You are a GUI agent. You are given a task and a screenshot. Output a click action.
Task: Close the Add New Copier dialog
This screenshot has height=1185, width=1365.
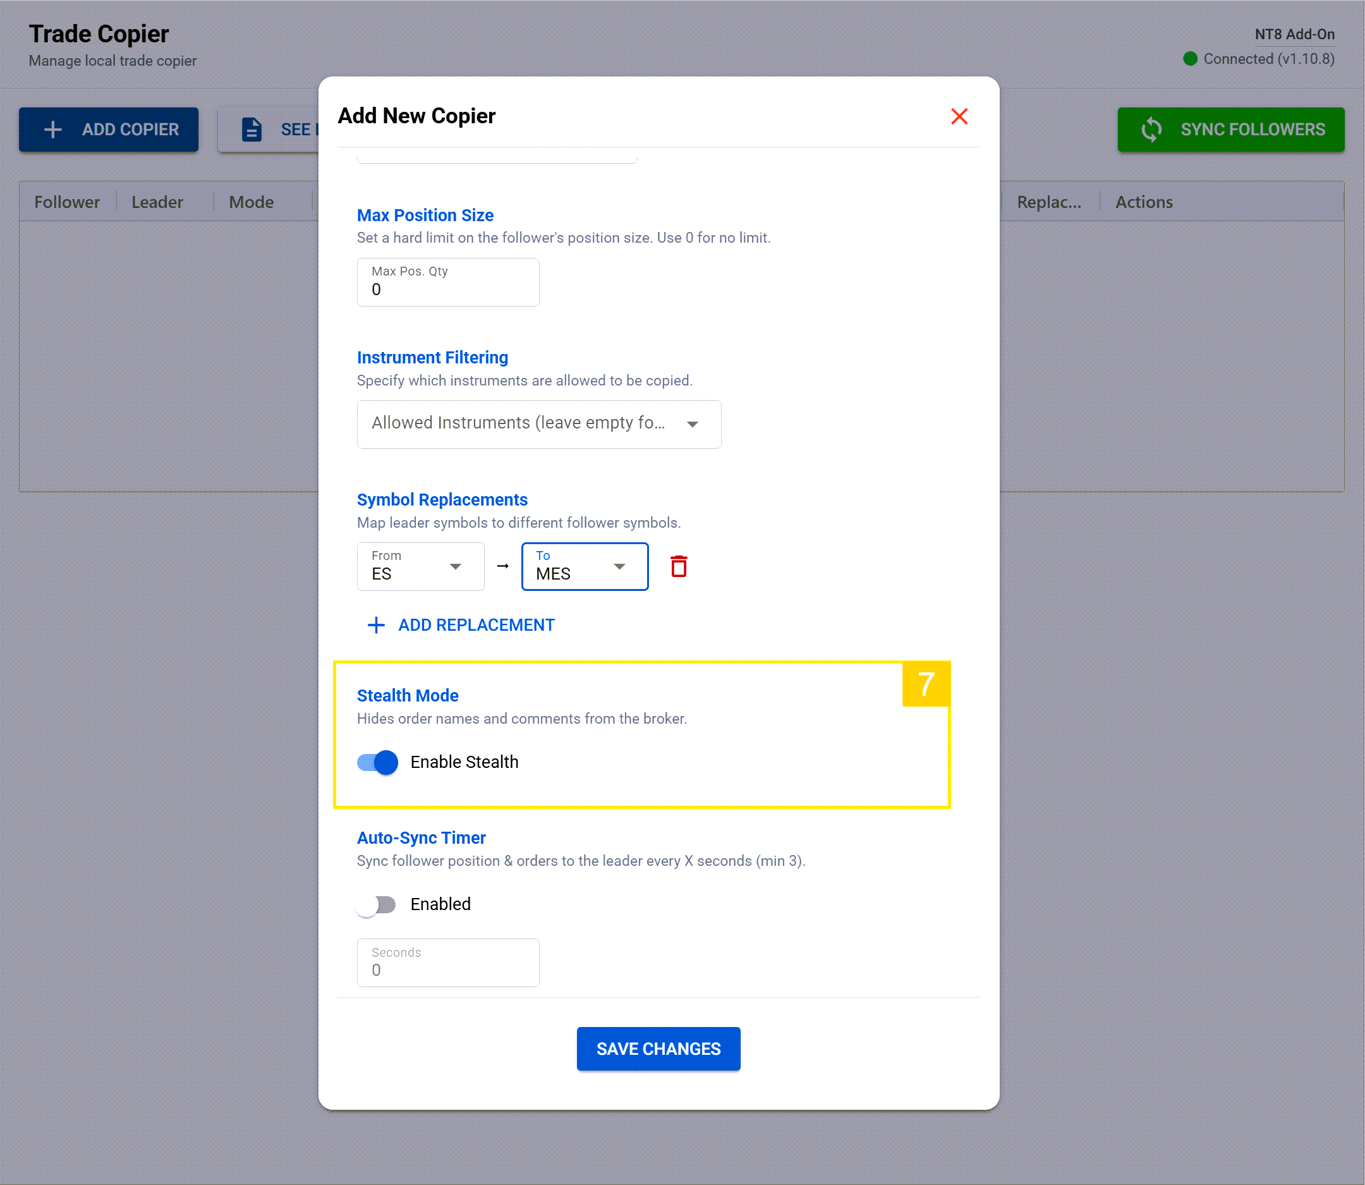[x=959, y=116]
